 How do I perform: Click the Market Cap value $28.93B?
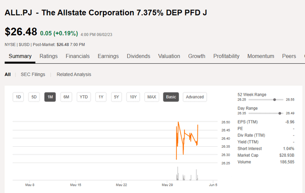pyautogui.click(x=287, y=155)
